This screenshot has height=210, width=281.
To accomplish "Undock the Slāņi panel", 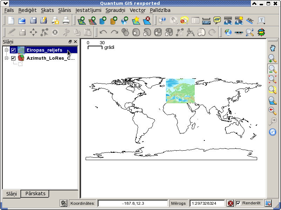I will [x=70, y=41].
